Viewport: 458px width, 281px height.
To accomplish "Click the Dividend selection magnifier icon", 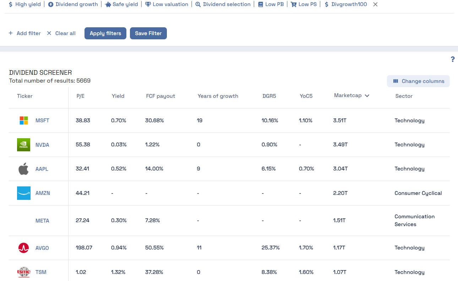I will click(x=197, y=4).
